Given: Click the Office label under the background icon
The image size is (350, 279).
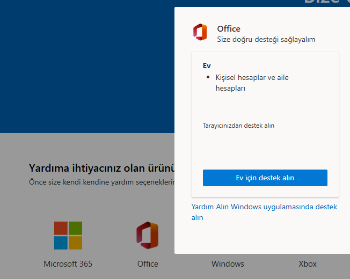Looking at the screenshot, I should point(148,264).
